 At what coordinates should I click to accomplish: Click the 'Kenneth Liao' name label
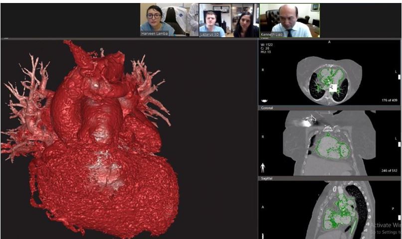pos(271,34)
